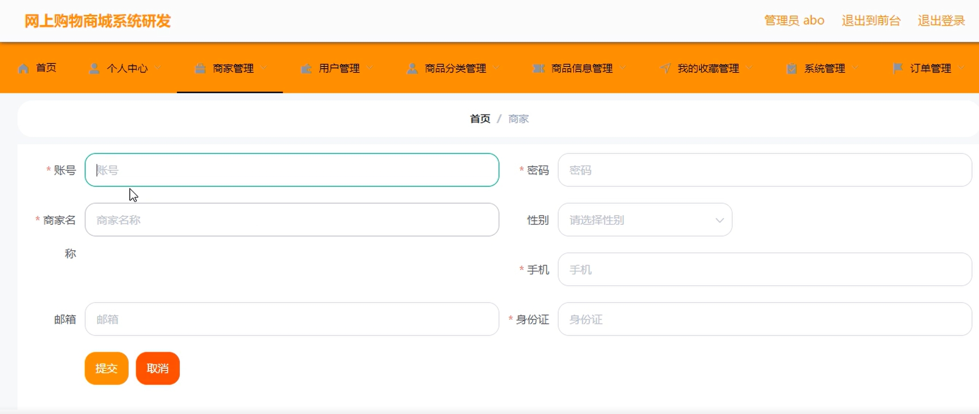Image resolution: width=979 pixels, height=414 pixels.
Task: Focus the 手机 phone input field
Action: [x=765, y=270]
